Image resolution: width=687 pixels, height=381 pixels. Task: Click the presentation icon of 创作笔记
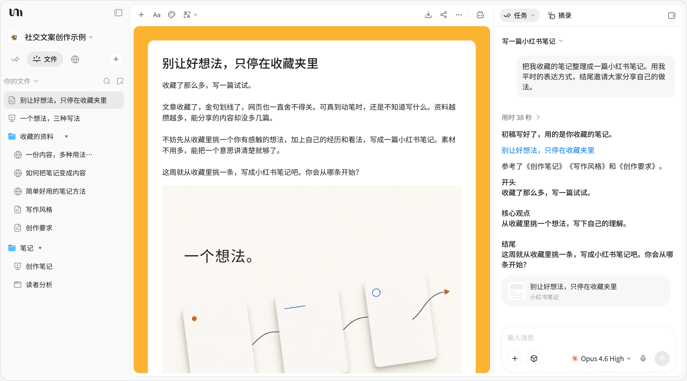18,266
